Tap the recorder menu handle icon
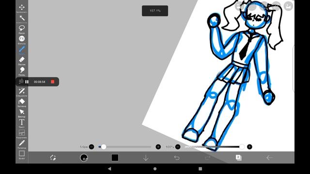Viewport: 310px width, 174px height. (x=20, y=82)
